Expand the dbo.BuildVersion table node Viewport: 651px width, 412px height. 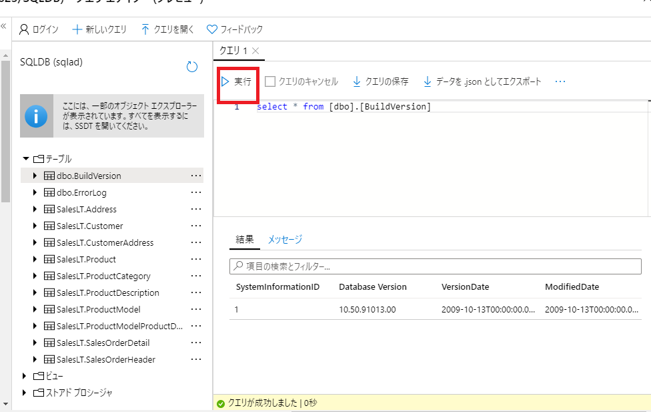point(35,176)
